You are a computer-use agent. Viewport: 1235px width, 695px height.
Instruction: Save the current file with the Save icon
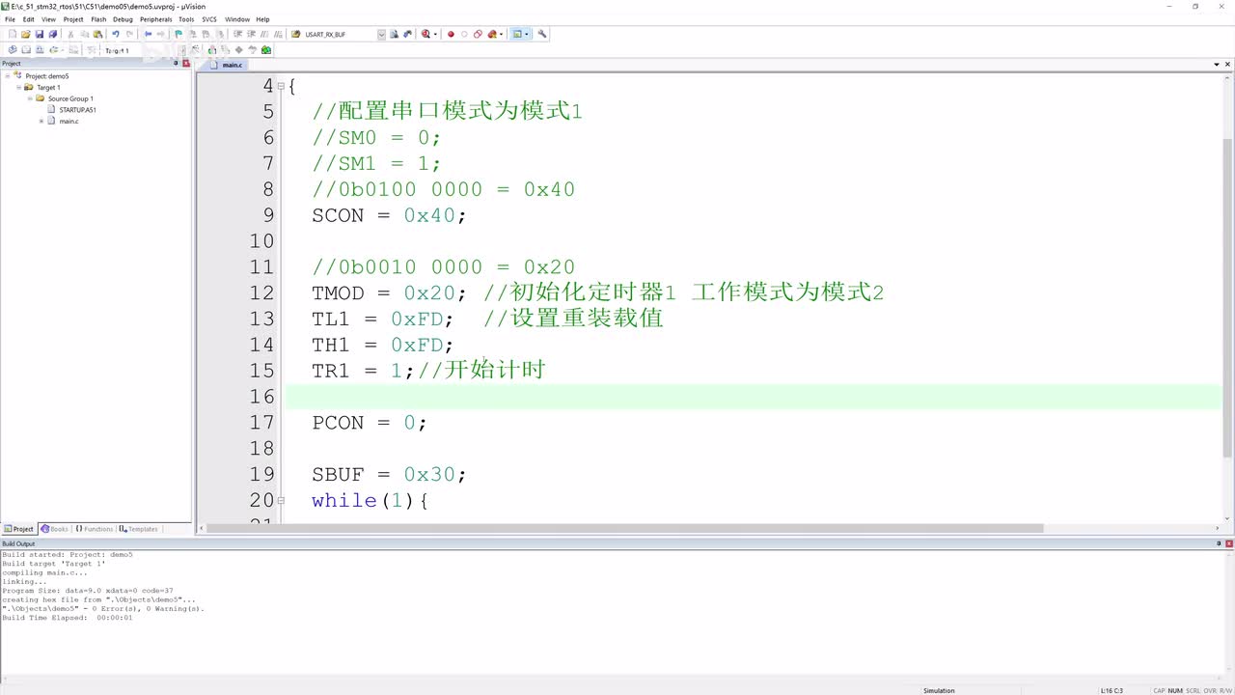click(40, 34)
